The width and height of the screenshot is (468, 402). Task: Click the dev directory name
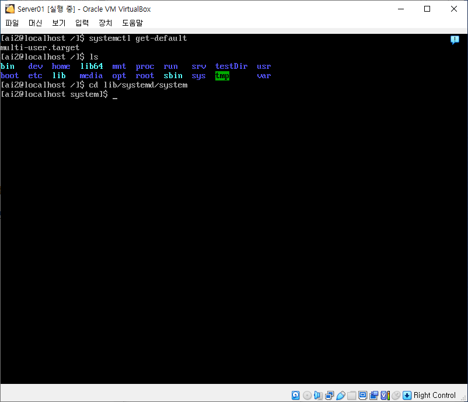pos(35,67)
